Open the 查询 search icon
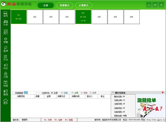 [6, 49]
